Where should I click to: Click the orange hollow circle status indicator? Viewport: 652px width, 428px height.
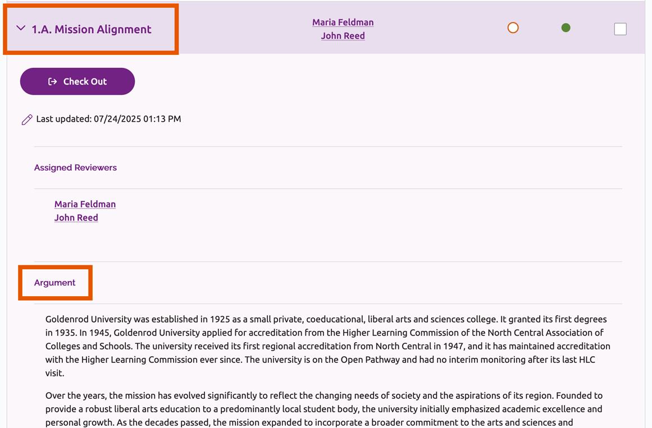[x=513, y=28]
